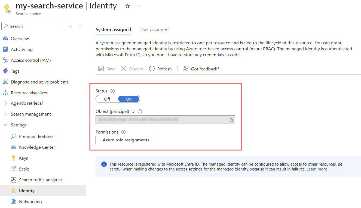Open Access control (IAM)
Viewport: 361px width, 208px height.
click(x=30, y=60)
